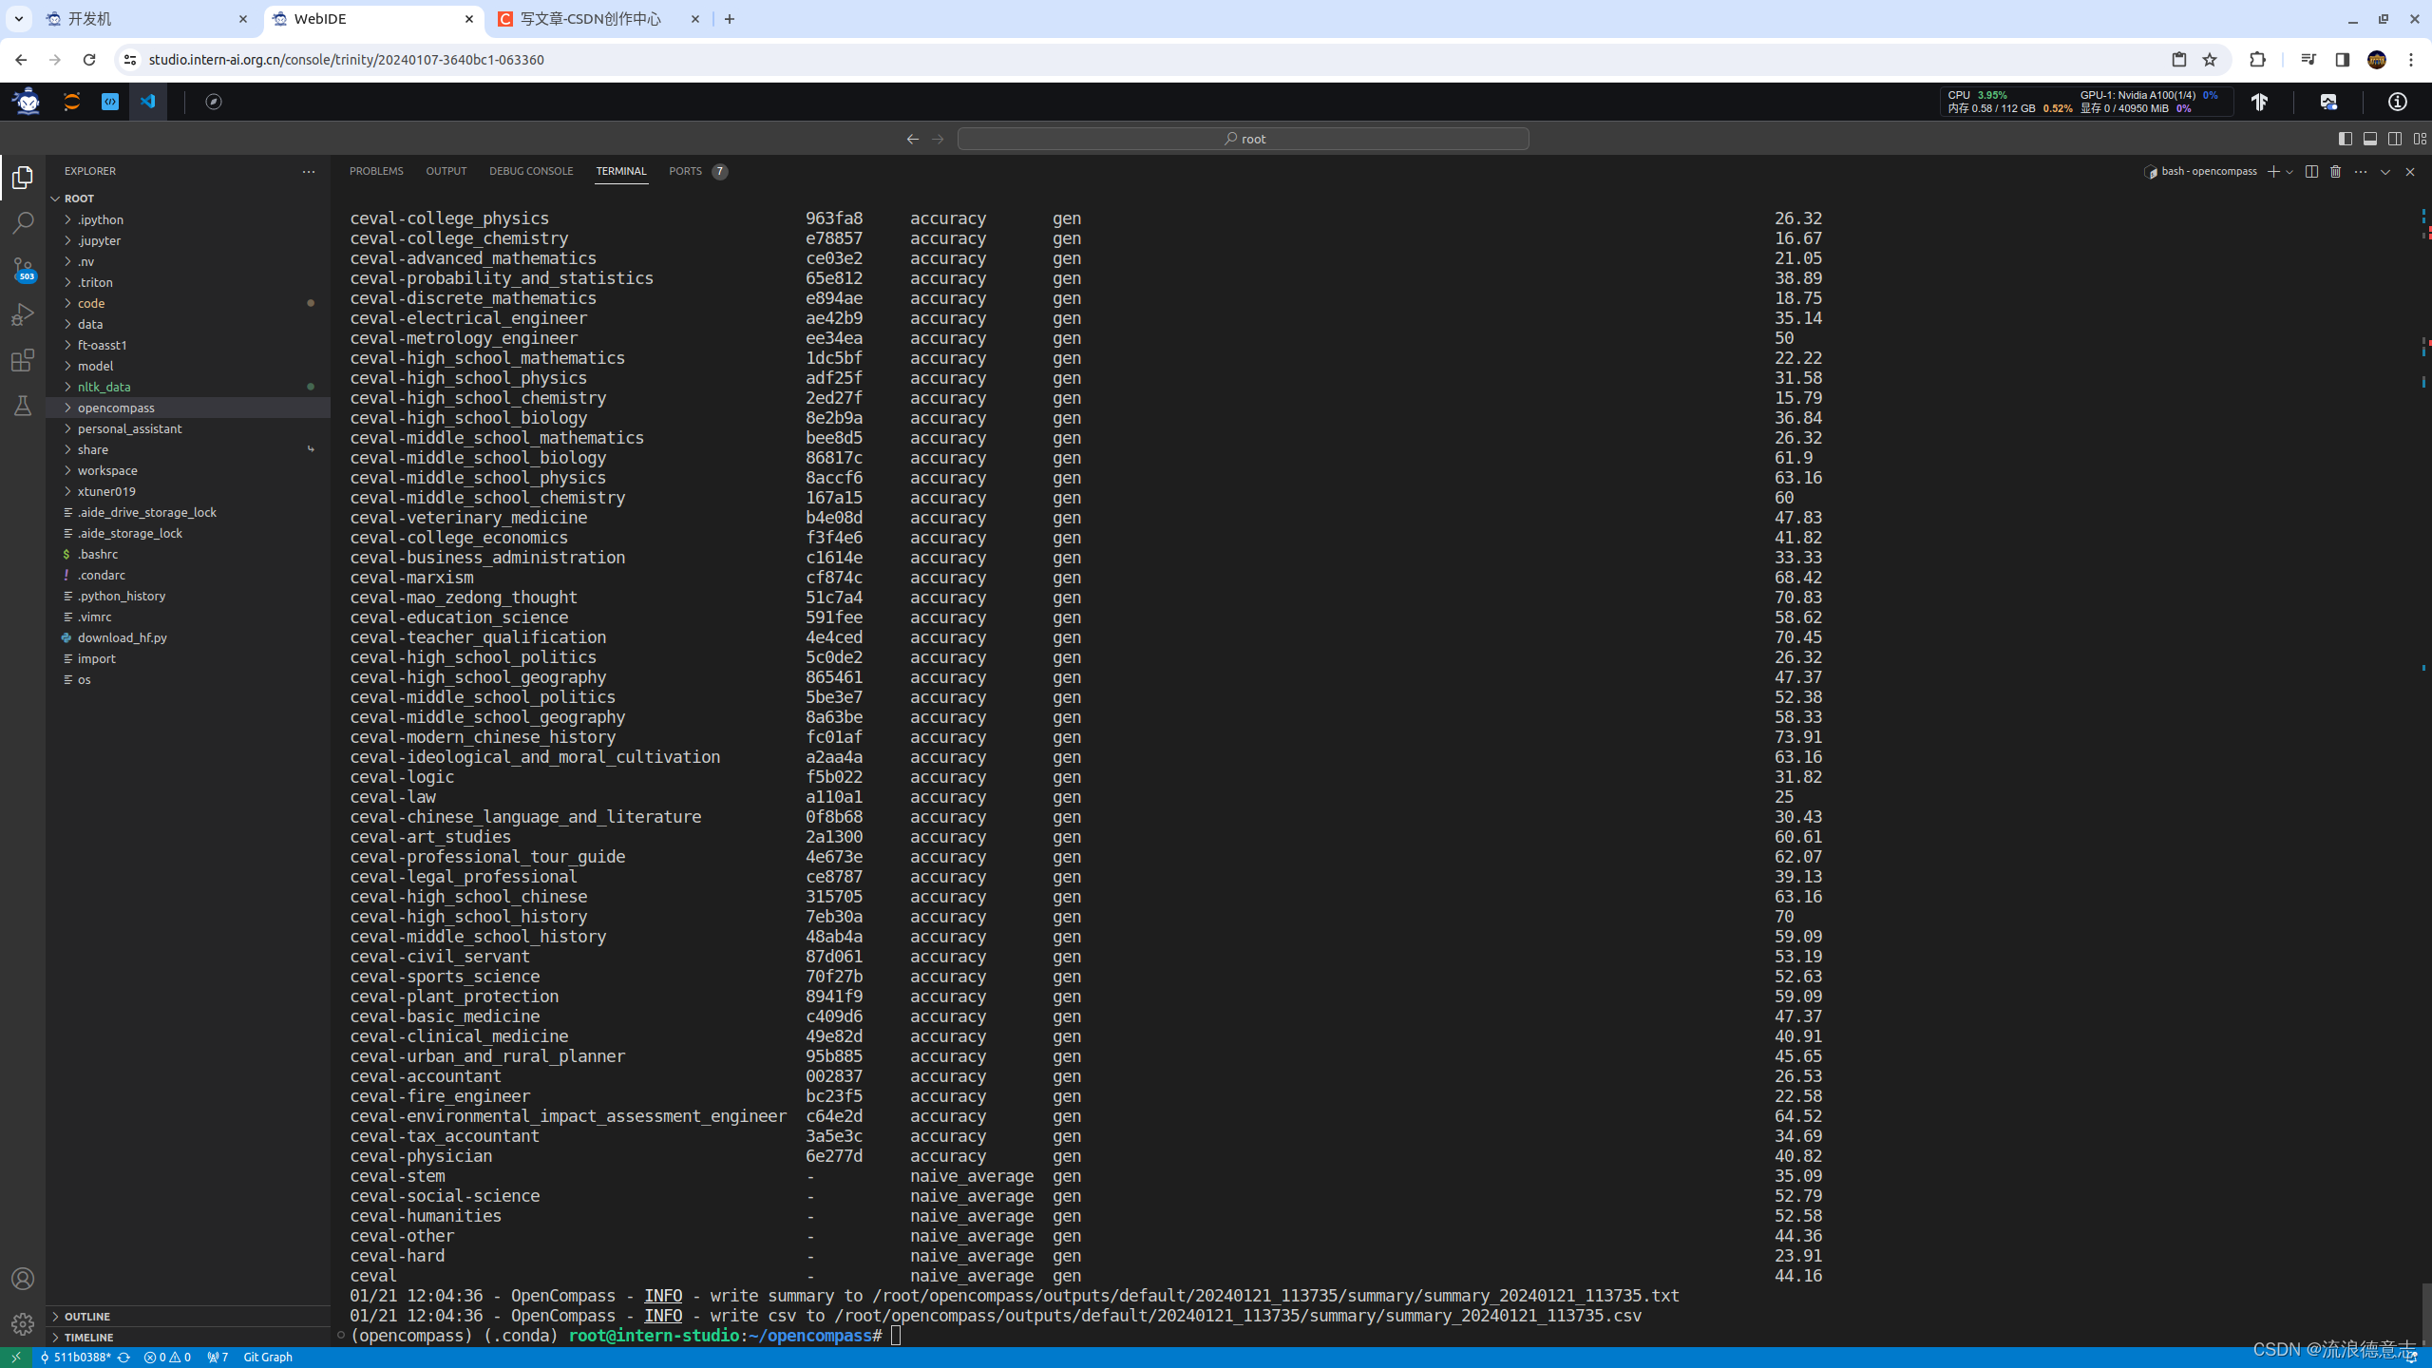
Task: Open the Extensions view
Action: pos(23,360)
